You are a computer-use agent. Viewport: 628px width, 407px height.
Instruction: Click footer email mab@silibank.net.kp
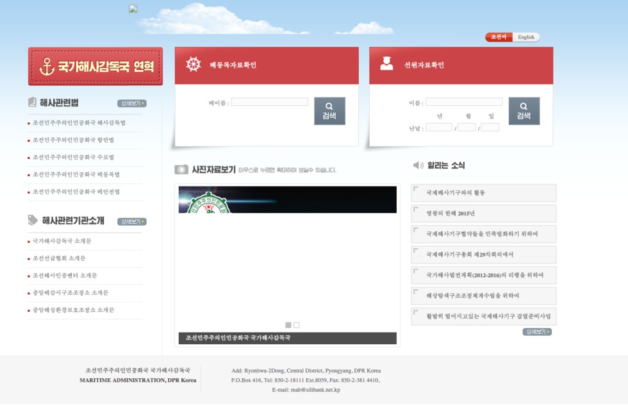point(315,390)
